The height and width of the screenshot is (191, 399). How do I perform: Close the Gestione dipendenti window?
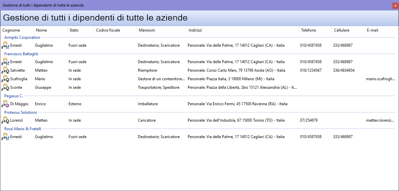pyautogui.click(x=395, y=6)
